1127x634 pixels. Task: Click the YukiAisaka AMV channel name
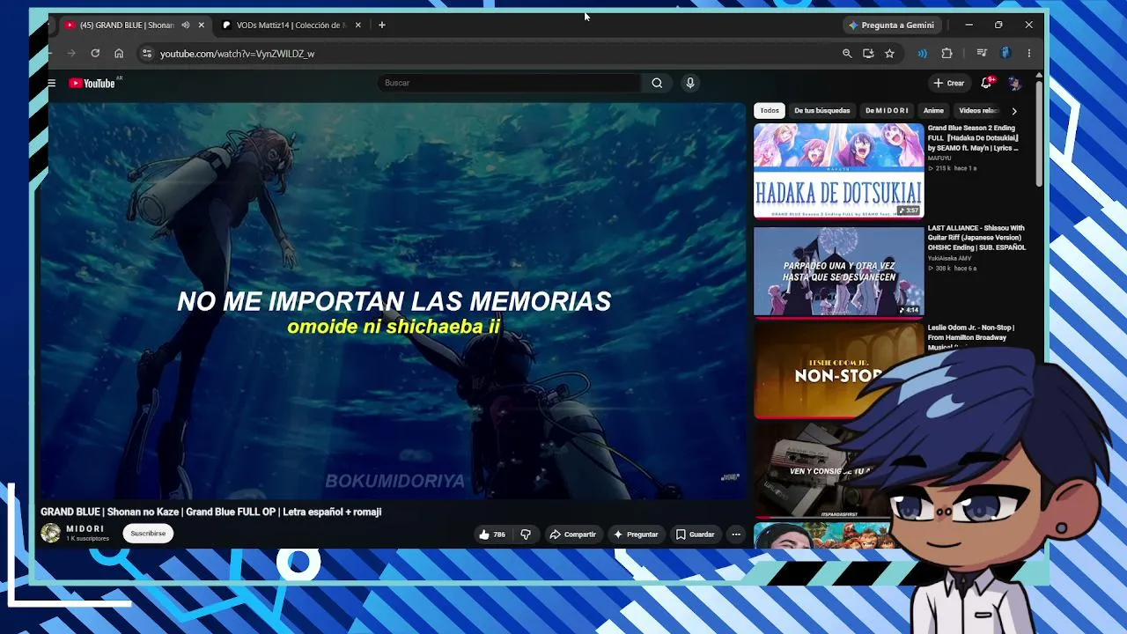pyautogui.click(x=949, y=258)
